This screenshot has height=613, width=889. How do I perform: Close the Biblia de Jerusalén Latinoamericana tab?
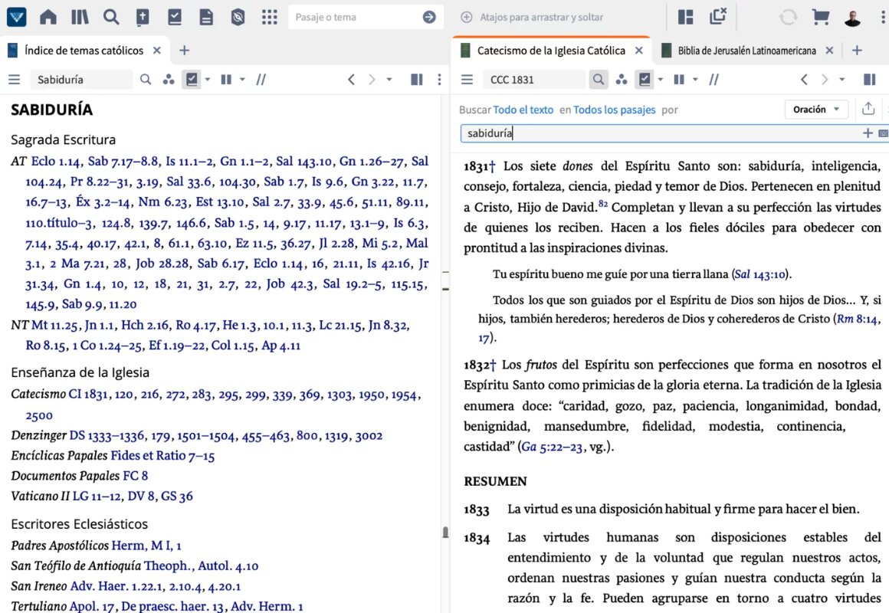[x=829, y=51]
